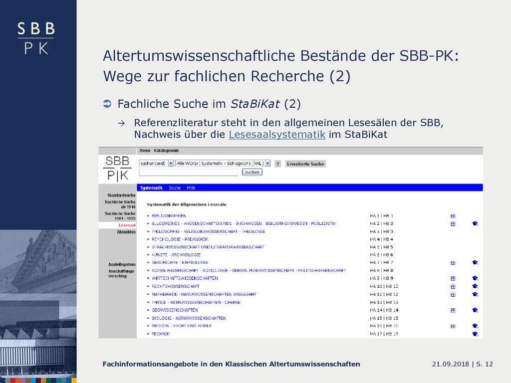Click the graduation cap icon in the Mathematik row
The image size is (511, 383).
click(x=475, y=294)
